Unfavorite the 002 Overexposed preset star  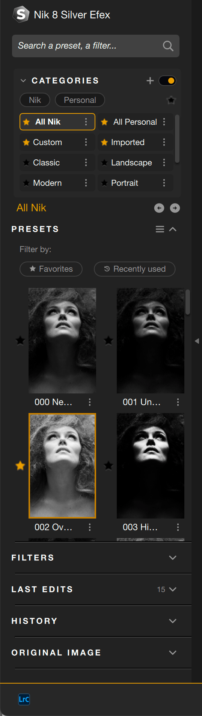[x=20, y=465]
